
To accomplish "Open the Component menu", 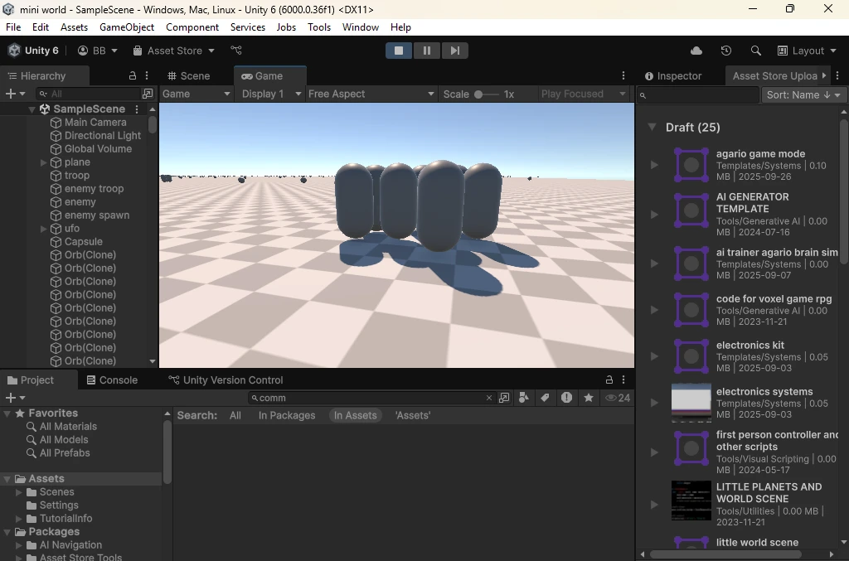I will 192,27.
